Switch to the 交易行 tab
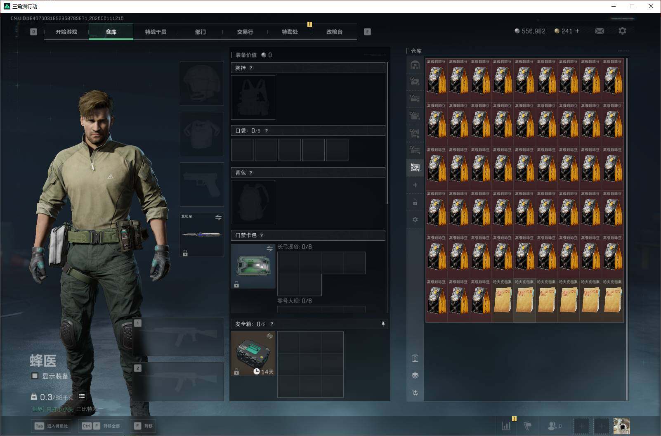The height and width of the screenshot is (436, 661). pyautogui.click(x=245, y=32)
